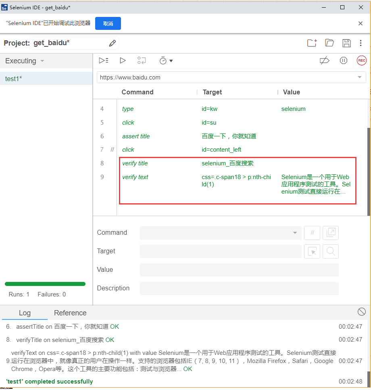Click the command list vertical scrollbar
371x390 pixels.
click(x=369, y=172)
